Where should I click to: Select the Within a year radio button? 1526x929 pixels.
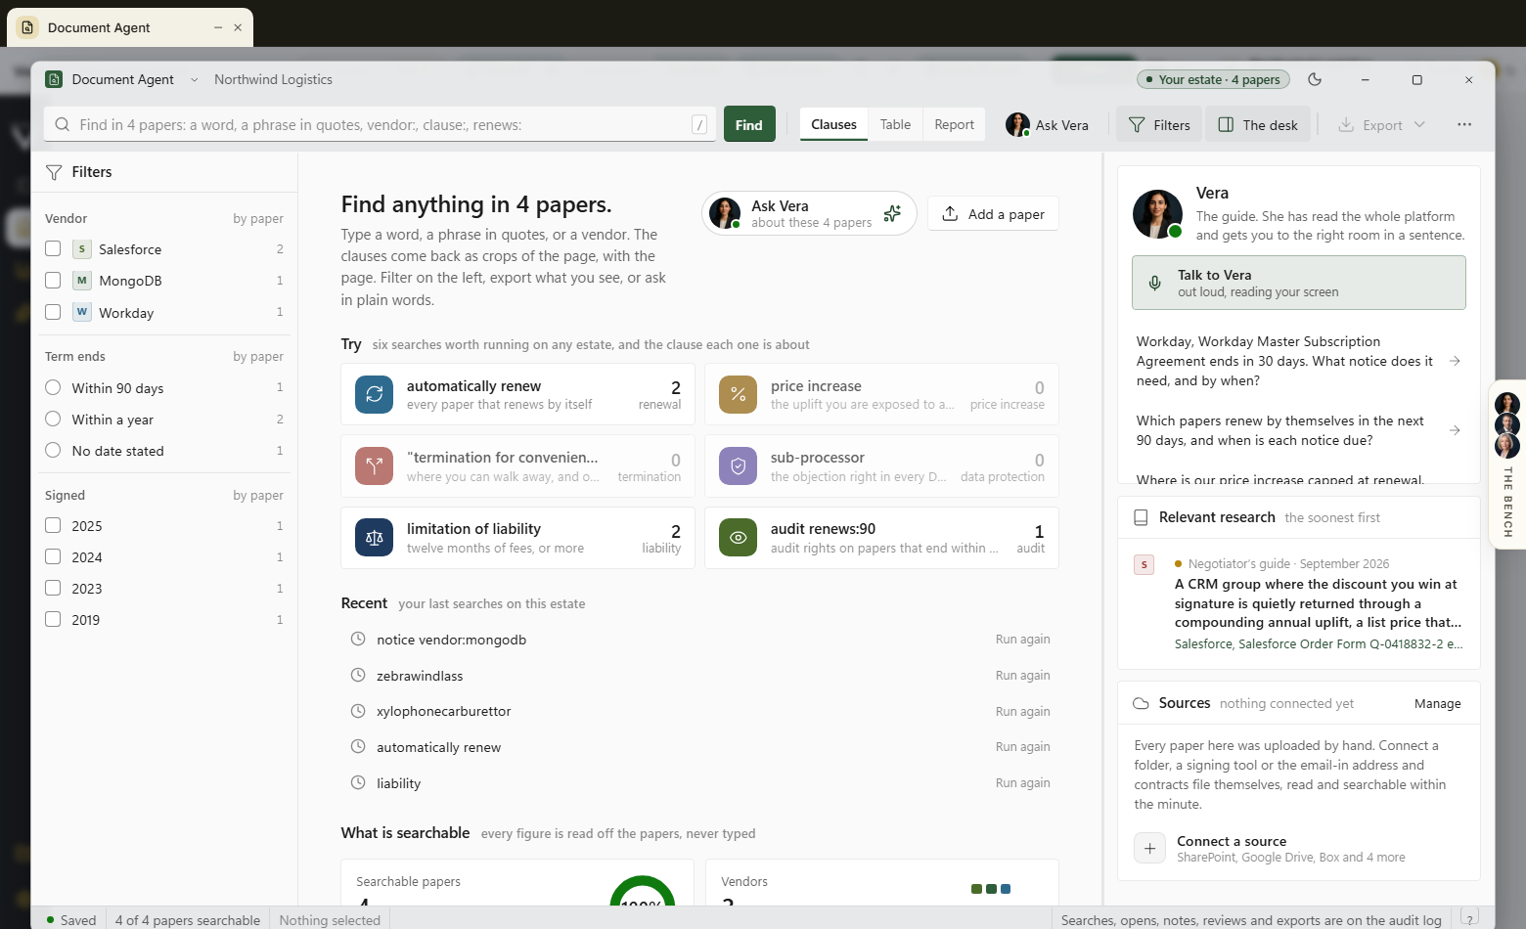[x=53, y=419]
